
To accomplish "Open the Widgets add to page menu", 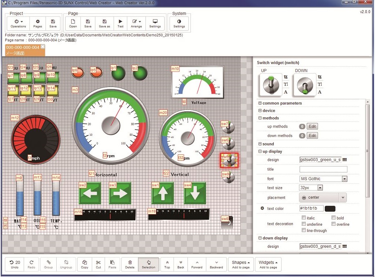I will (x=268, y=264).
